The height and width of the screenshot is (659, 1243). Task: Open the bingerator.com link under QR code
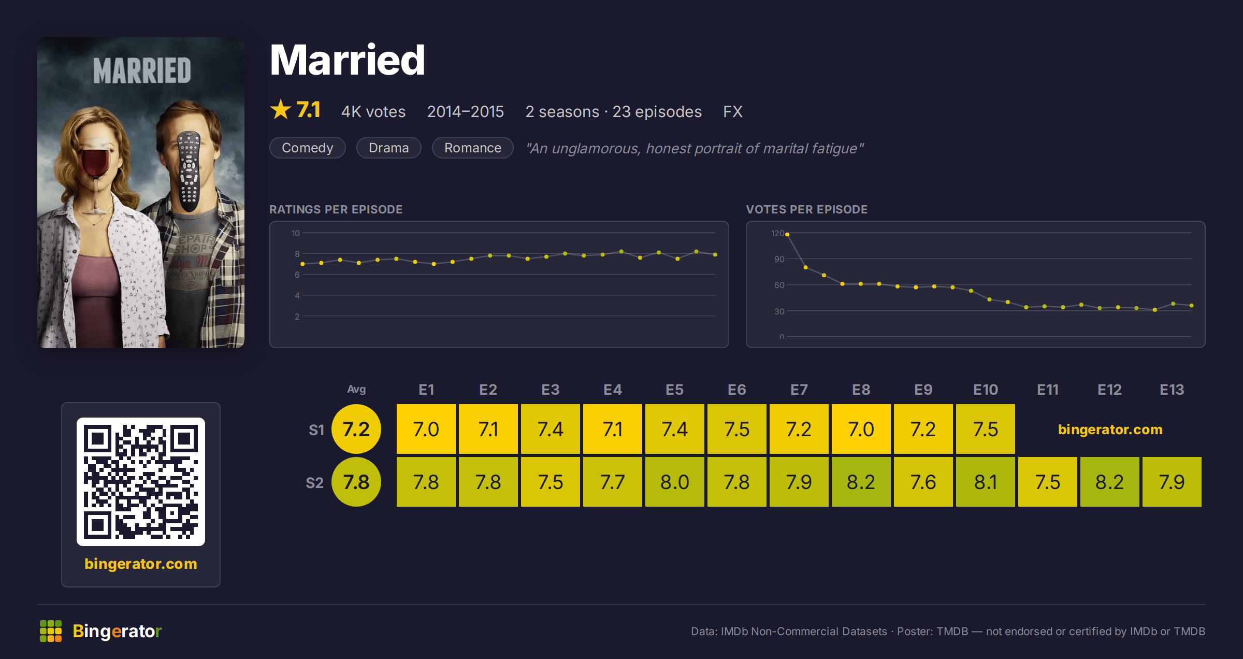pyautogui.click(x=141, y=564)
